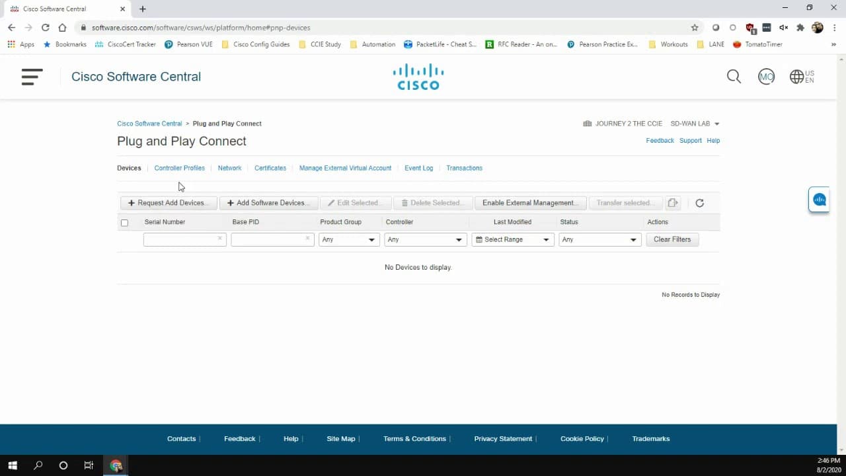This screenshot has width=846, height=476.
Task: Open the chat assistant widget
Action: (820, 200)
